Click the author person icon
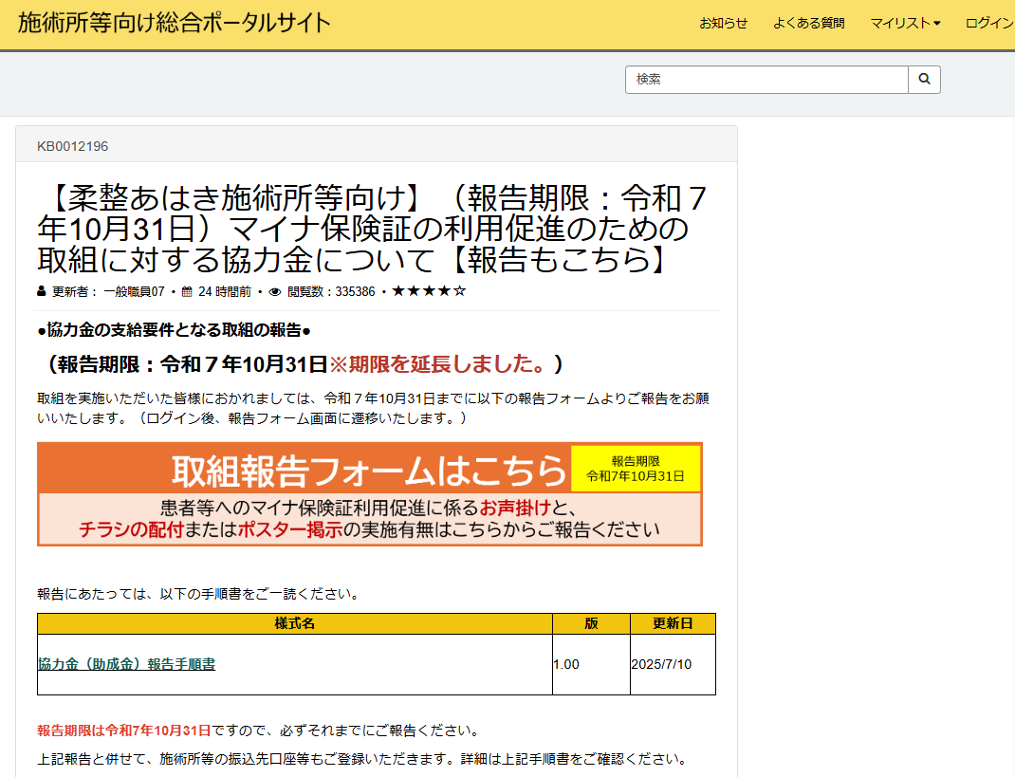Viewport: 1015px width, 777px height. [42, 291]
